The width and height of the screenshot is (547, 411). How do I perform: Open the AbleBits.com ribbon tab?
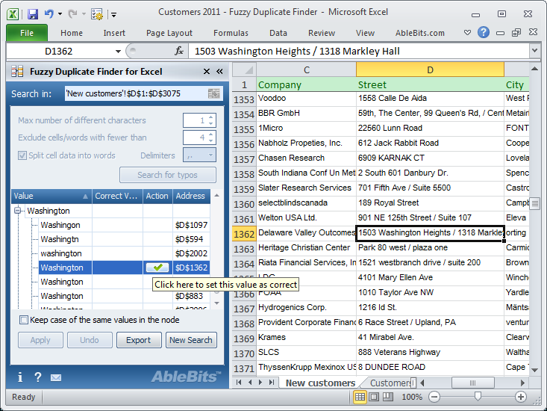coord(419,33)
